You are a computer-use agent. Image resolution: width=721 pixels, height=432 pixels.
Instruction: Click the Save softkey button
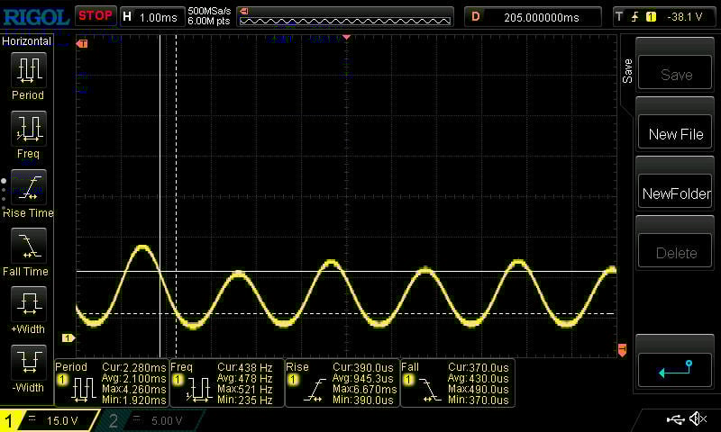pos(675,76)
